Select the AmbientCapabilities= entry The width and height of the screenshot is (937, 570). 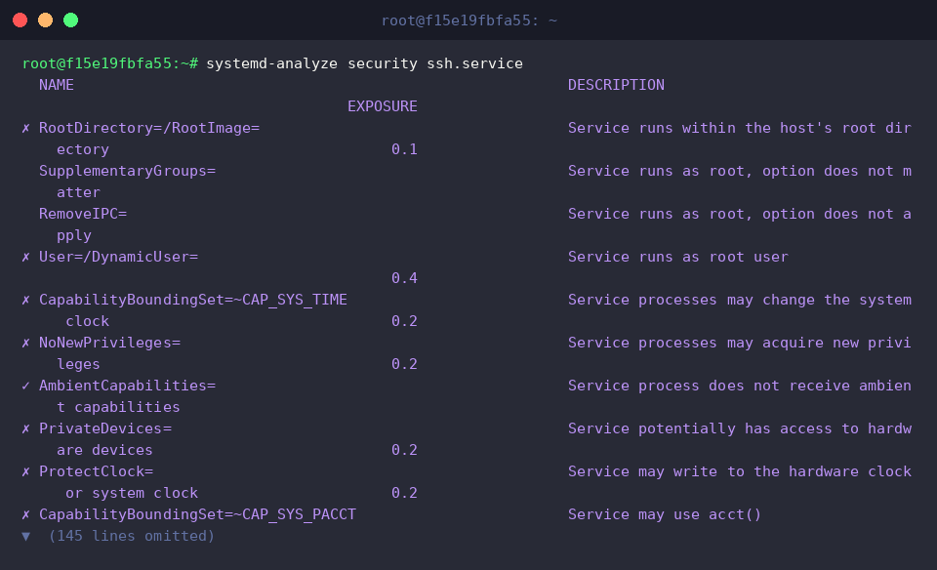(127, 386)
